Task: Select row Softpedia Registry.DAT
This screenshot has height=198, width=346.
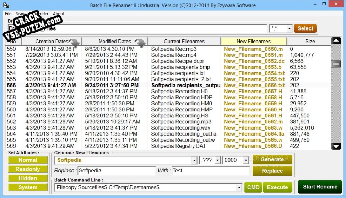Action: [x=168, y=146]
